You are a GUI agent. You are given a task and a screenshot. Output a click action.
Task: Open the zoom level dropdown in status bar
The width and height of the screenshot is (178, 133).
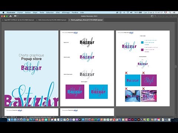pyautogui.click(x=9, y=117)
